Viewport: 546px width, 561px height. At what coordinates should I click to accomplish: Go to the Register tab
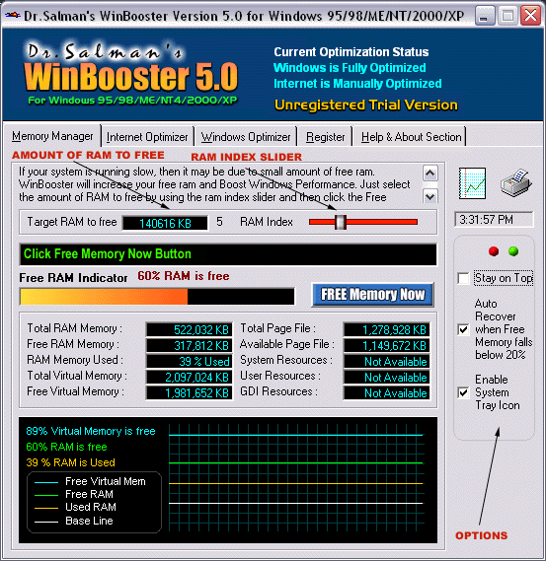[x=325, y=137]
